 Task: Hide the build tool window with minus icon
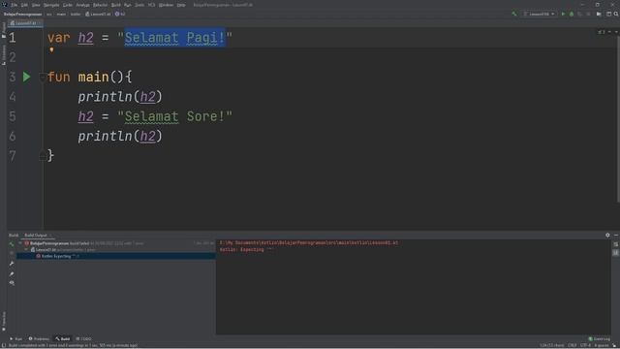coord(616,235)
